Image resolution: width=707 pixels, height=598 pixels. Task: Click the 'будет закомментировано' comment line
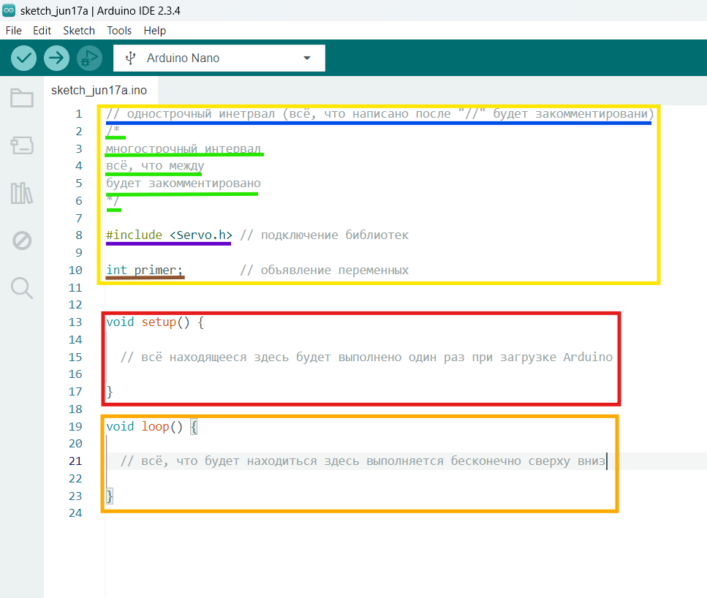[184, 183]
